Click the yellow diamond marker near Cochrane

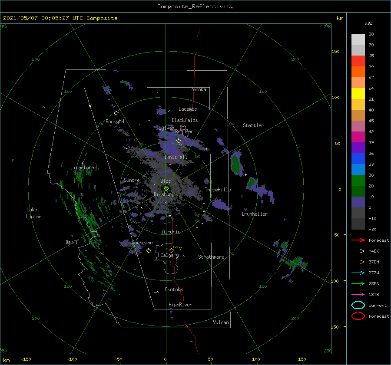pyautogui.click(x=149, y=251)
